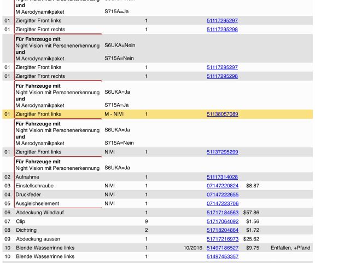Open part number link 51138057089
This screenshot has height=263, width=350.
[222, 114]
